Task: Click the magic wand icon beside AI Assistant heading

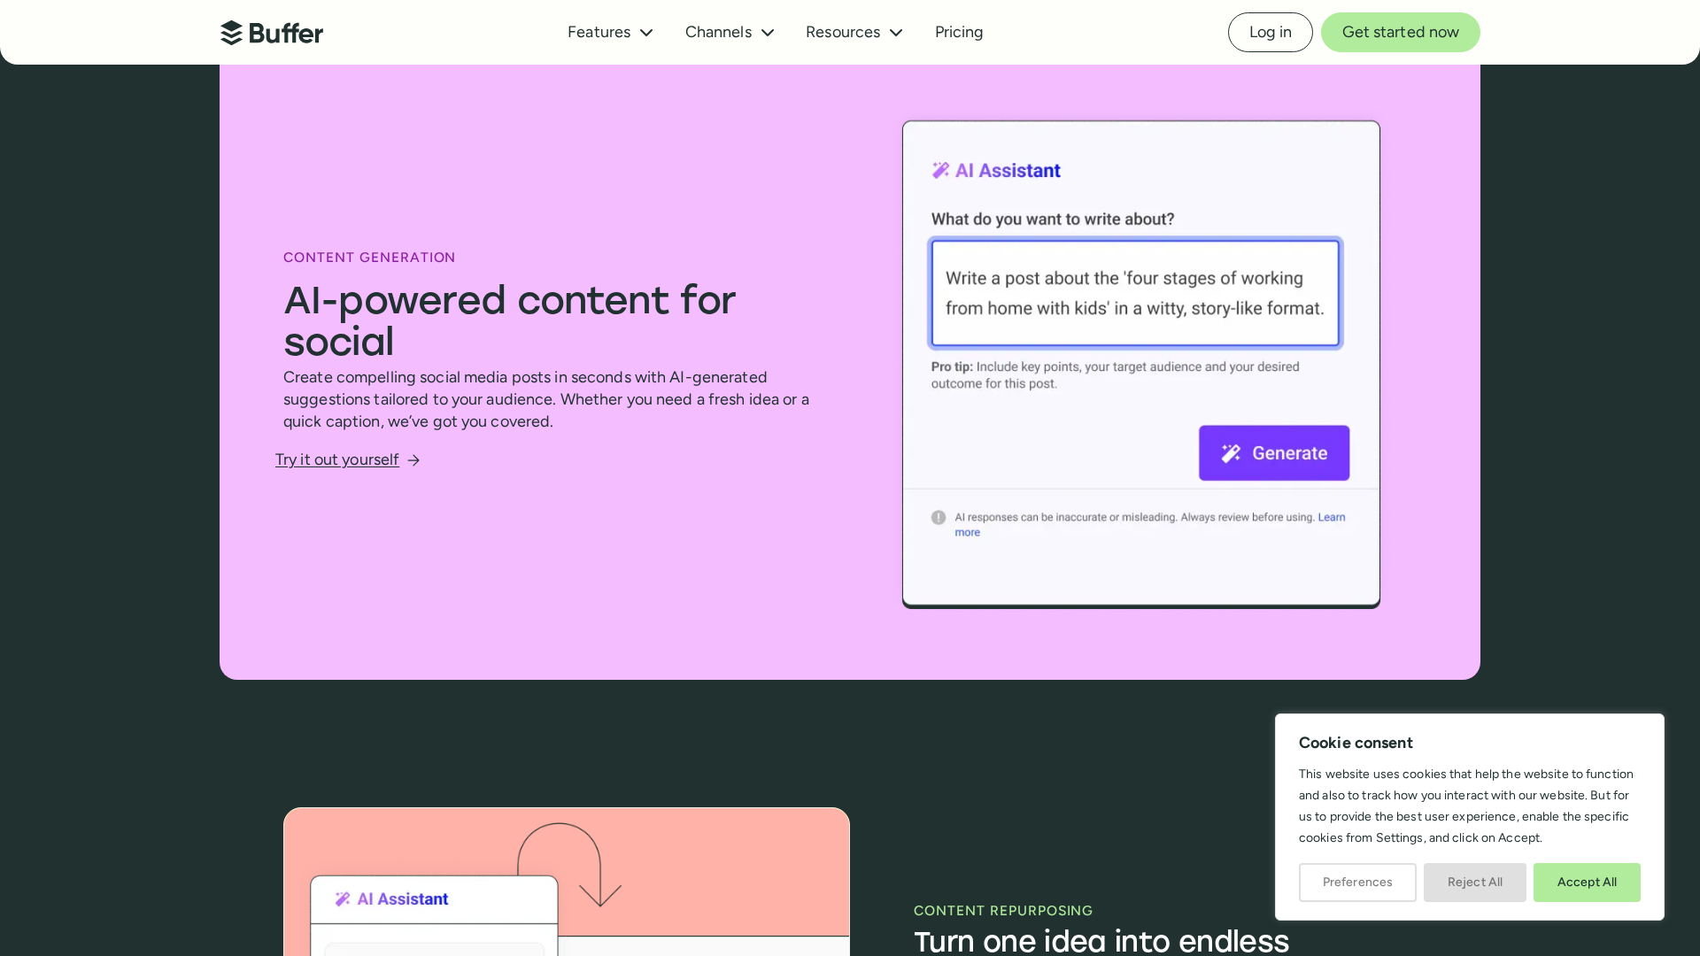Action: 940,170
